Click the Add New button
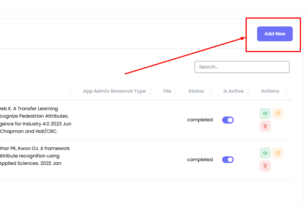Screen dimensions: 308x214 click(275, 34)
